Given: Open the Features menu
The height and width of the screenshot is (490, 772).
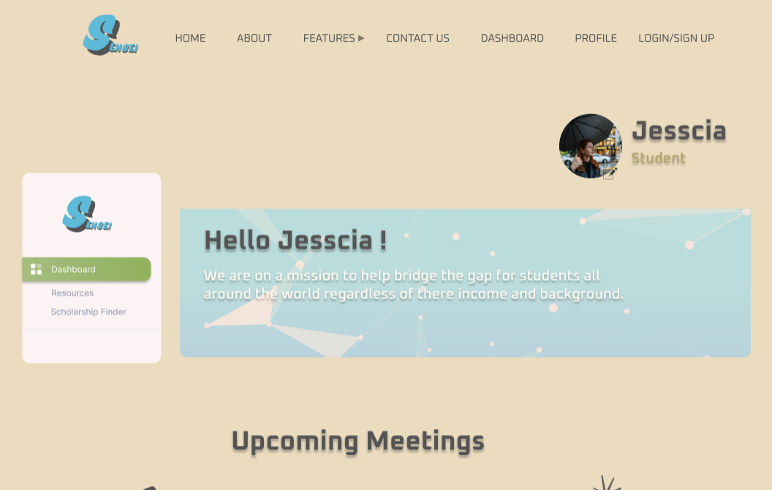Looking at the screenshot, I should pyautogui.click(x=329, y=39).
